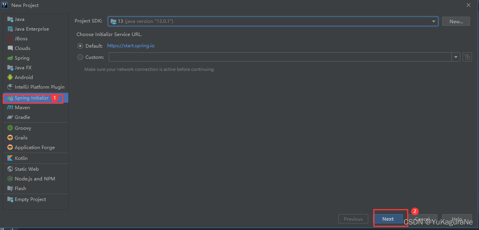Viewport: 479px width, 230px height.
Task: Choose the Groovy G icon
Action: pyautogui.click(x=10, y=128)
